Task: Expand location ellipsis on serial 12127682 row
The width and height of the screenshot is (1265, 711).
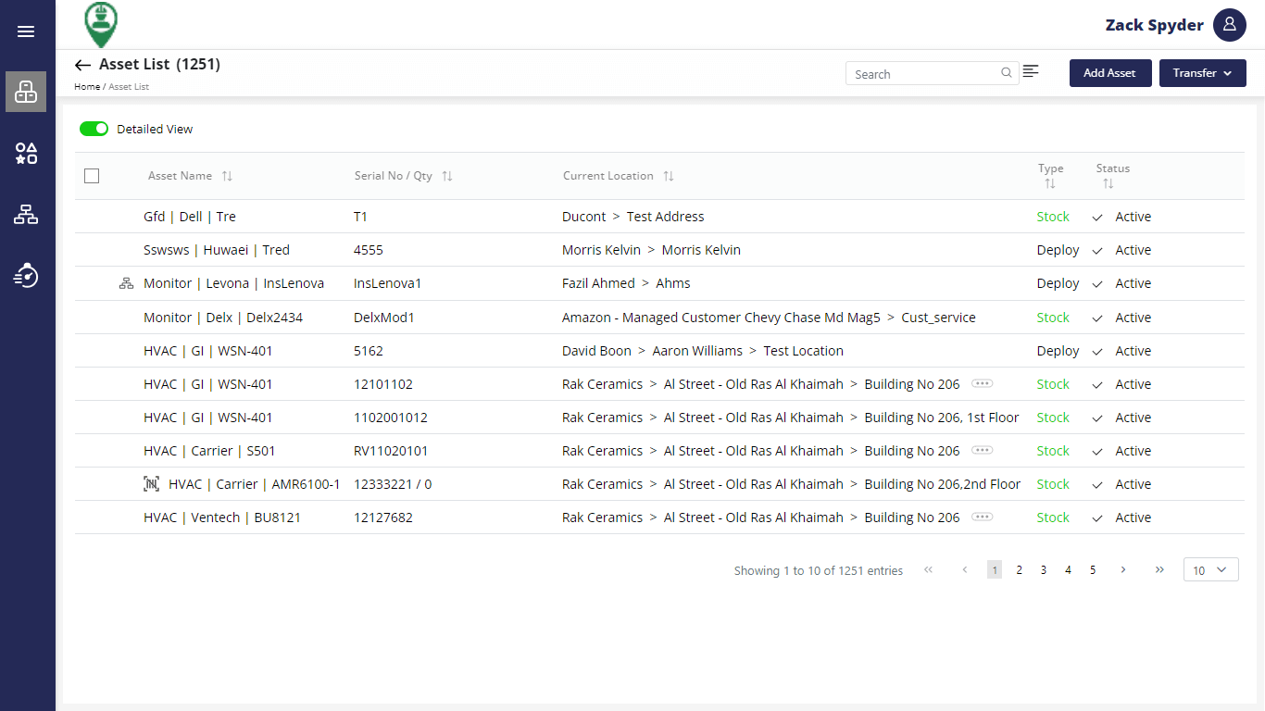Action: 982,517
